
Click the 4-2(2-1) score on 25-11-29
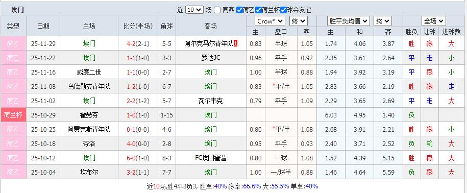[x=138, y=44]
